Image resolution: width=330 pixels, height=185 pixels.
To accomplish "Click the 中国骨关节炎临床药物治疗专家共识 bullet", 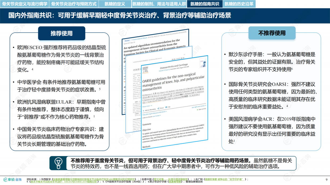I will (60, 137).
